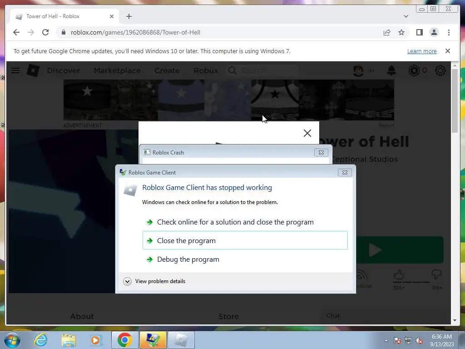Show hidden system tray icons

pos(386,340)
